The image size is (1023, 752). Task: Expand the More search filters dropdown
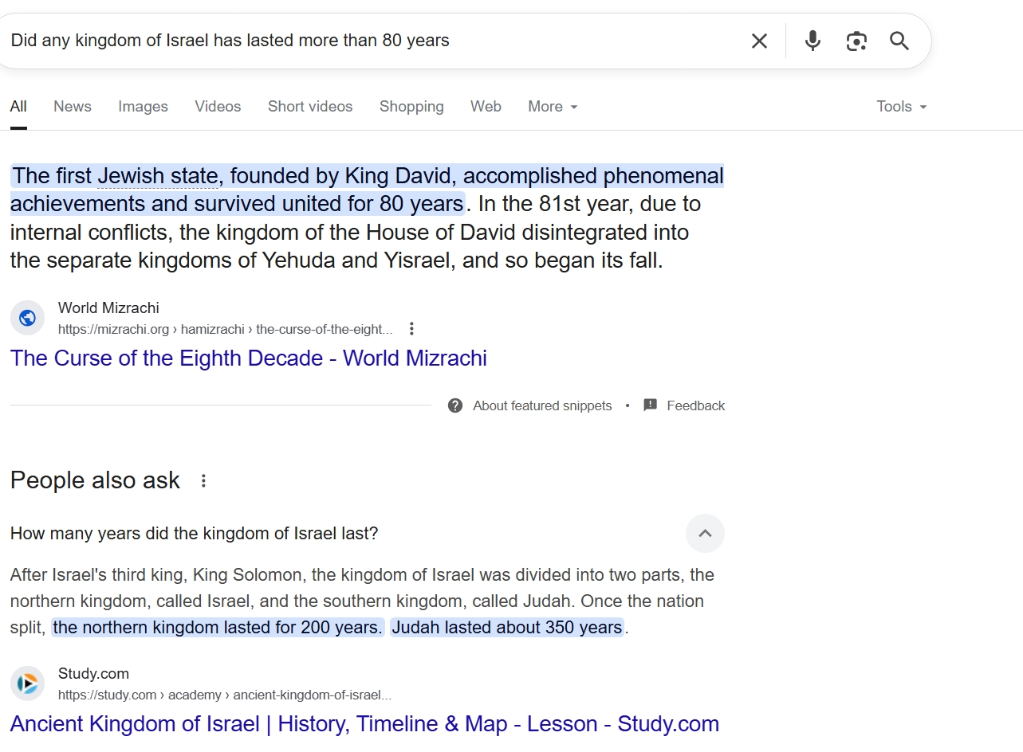(x=553, y=107)
